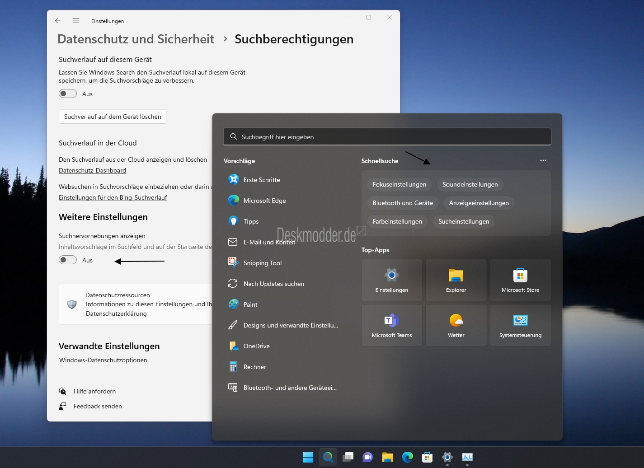Click the 'Suchverlauf in der Cloud' heading
This screenshot has height=468, width=644.
[98, 143]
